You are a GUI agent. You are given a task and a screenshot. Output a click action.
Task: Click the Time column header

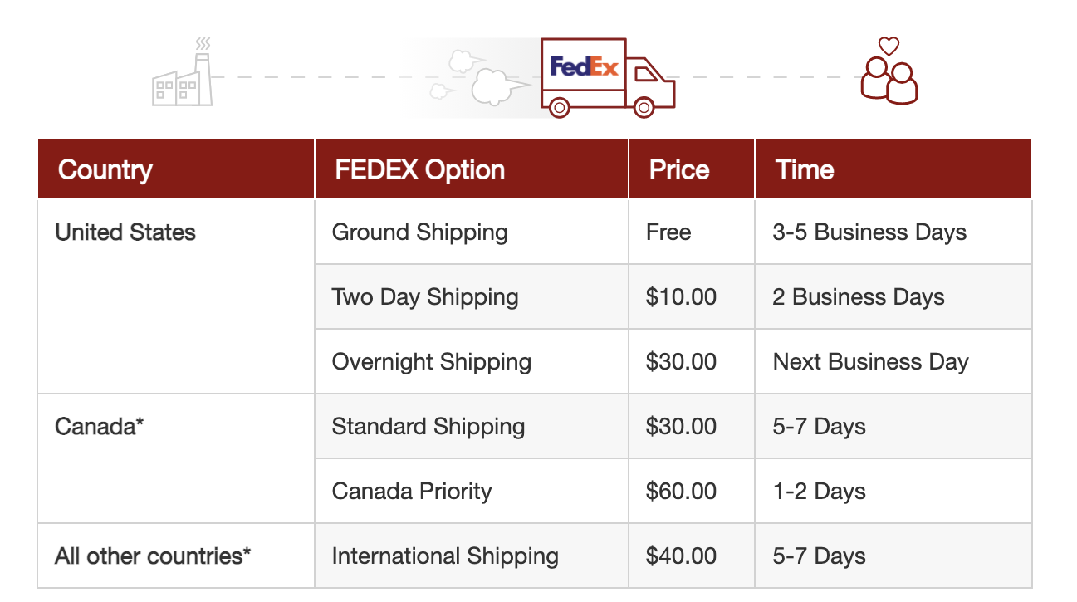pyautogui.click(x=893, y=169)
